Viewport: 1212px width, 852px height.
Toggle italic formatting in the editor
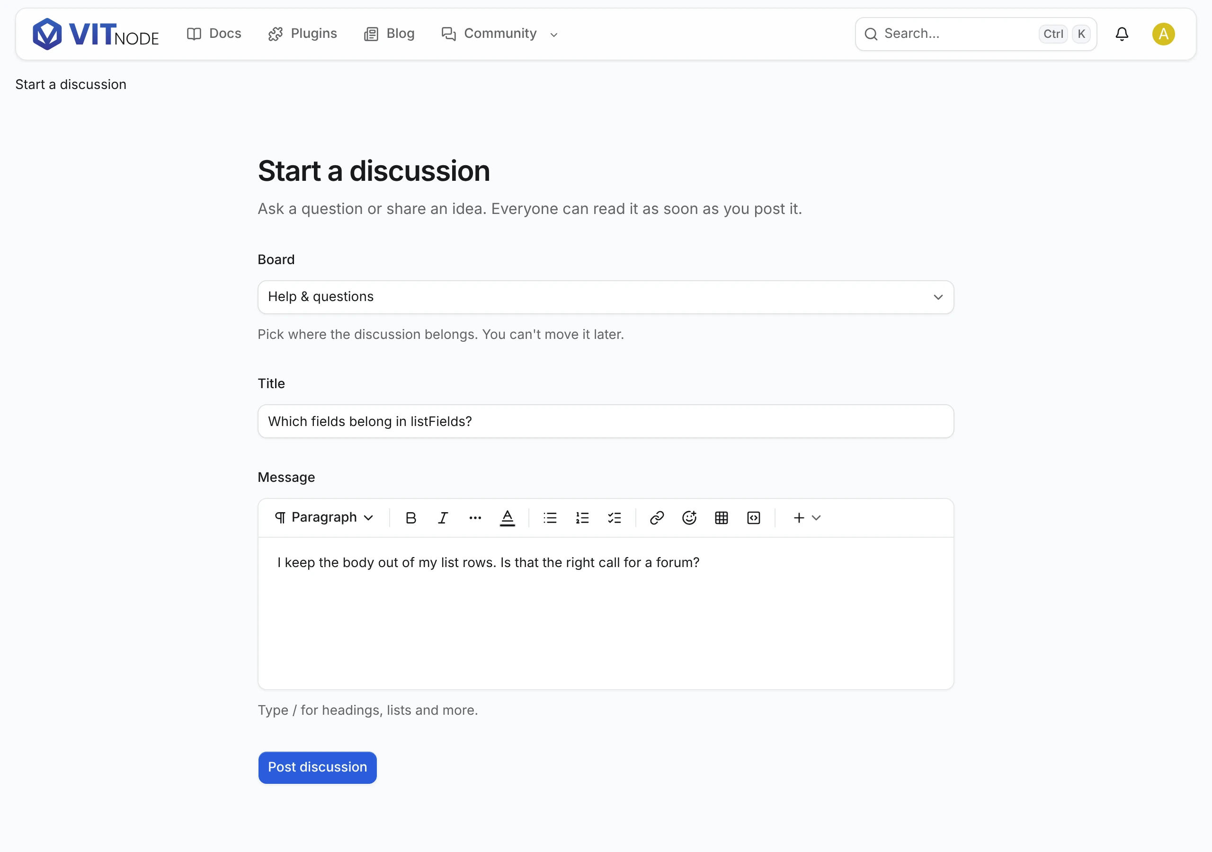point(443,518)
